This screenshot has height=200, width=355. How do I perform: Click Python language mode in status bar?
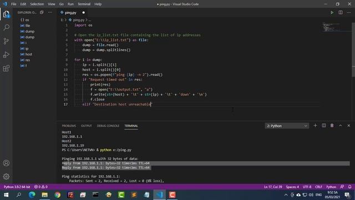point(331,187)
